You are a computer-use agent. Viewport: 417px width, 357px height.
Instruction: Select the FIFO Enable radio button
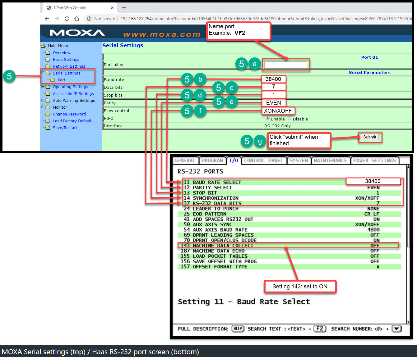click(x=268, y=119)
